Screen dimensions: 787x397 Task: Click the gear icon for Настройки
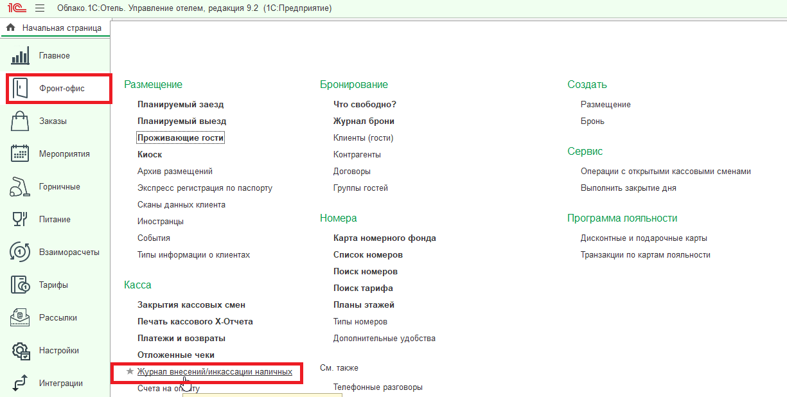(21, 351)
